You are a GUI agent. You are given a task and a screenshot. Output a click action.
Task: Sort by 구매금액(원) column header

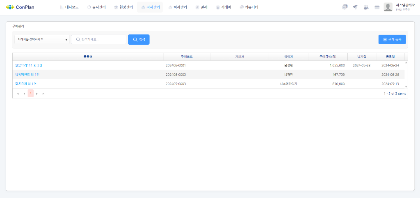(x=328, y=57)
